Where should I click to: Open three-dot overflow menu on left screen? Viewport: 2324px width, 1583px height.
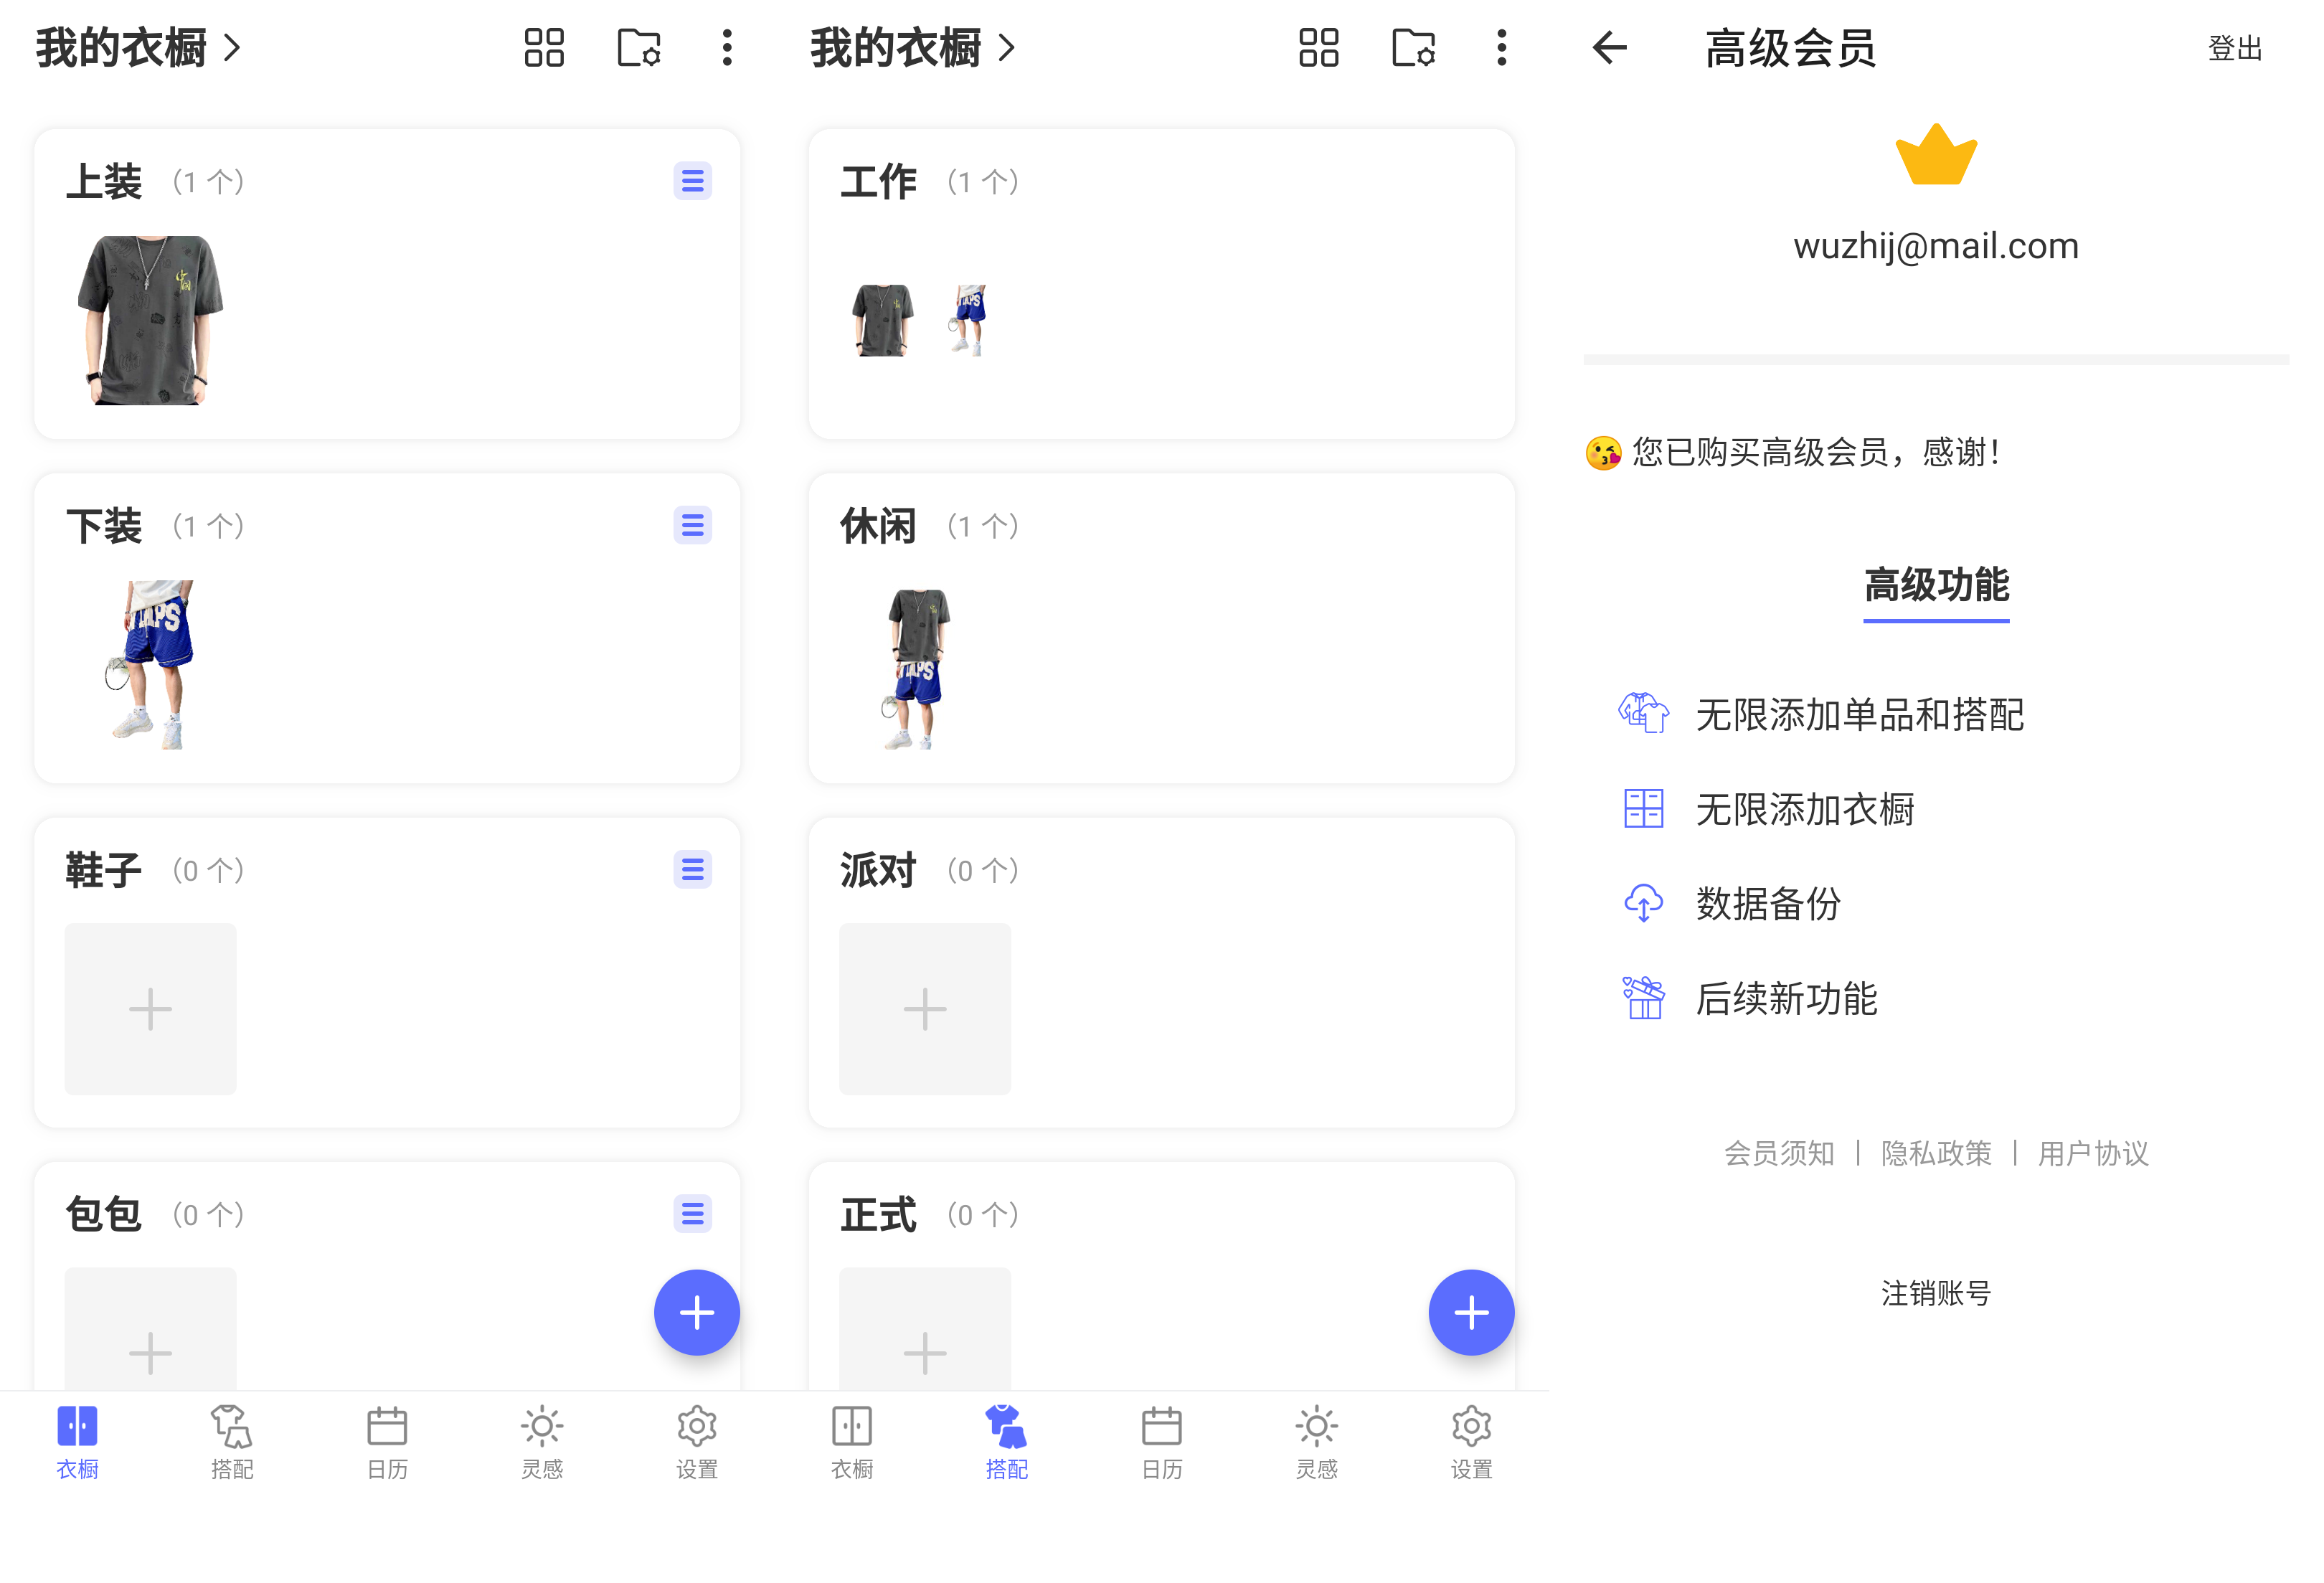tap(727, 47)
